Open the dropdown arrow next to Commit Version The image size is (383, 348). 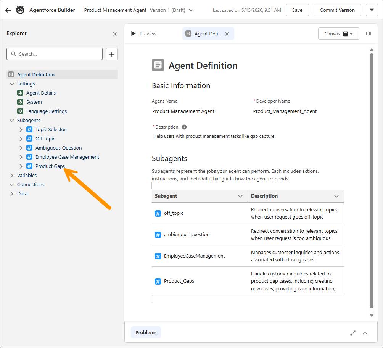(372, 10)
